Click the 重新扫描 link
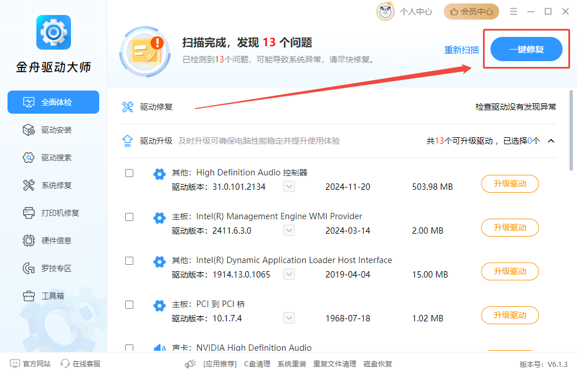Screen dimensions: 577x375 click(462, 50)
